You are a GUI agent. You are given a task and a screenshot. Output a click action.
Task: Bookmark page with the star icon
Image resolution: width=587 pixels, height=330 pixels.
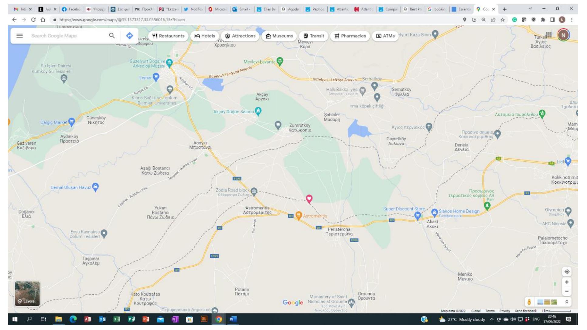click(x=503, y=20)
